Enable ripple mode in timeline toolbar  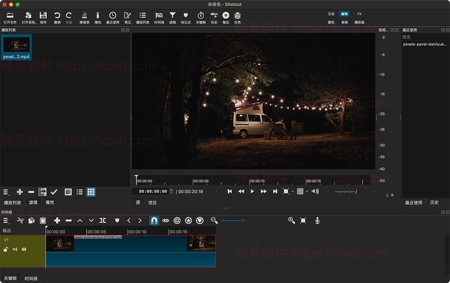tap(177, 220)
